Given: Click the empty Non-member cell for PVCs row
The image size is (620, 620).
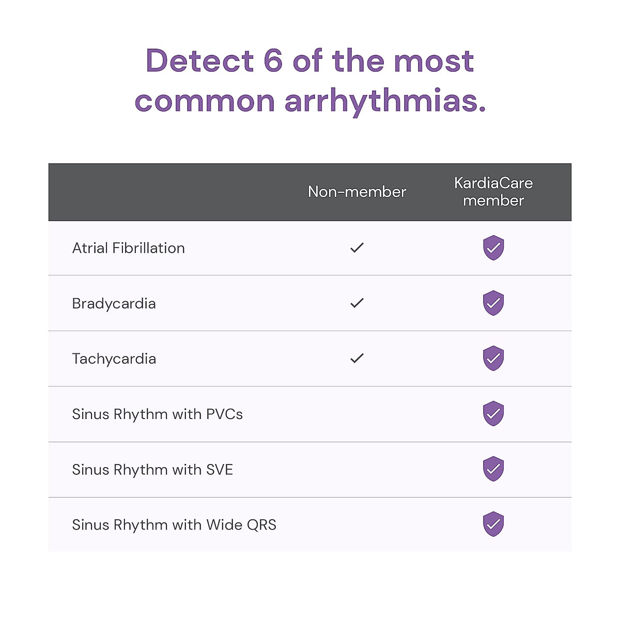Looking at the screenshot, I should tap(357, 414).
